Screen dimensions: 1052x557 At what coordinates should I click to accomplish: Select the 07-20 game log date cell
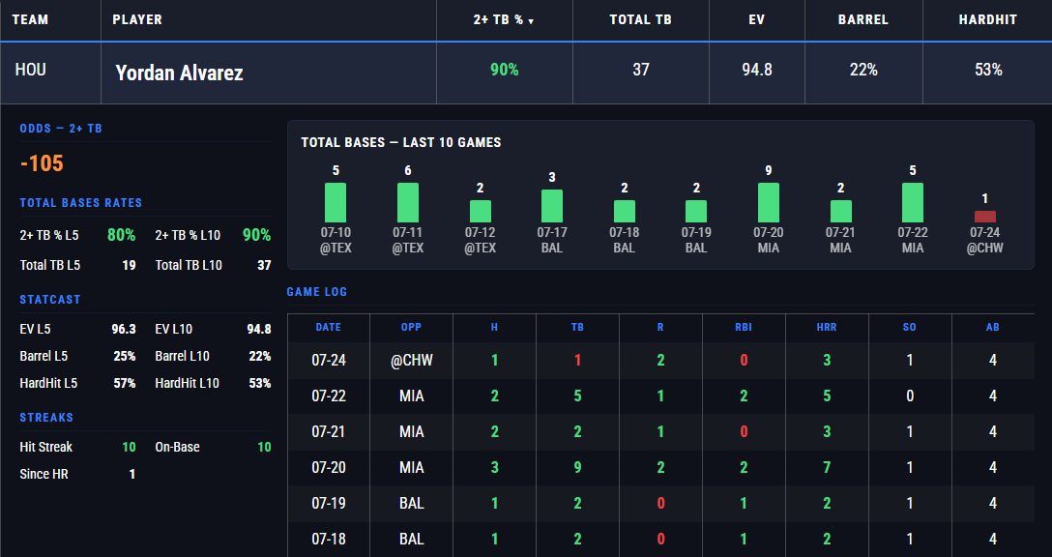coord(329,467)
